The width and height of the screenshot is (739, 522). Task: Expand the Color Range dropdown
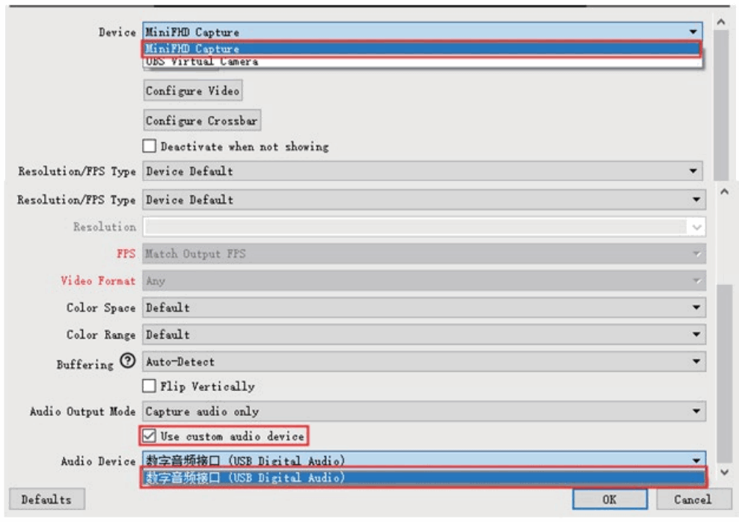coord(424,334)
